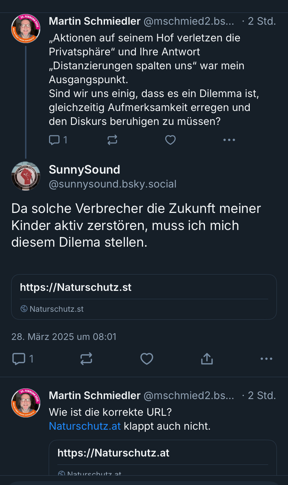Open the SunnySound display name
Viewport: 288px width, 485px height.
[85, 169]
